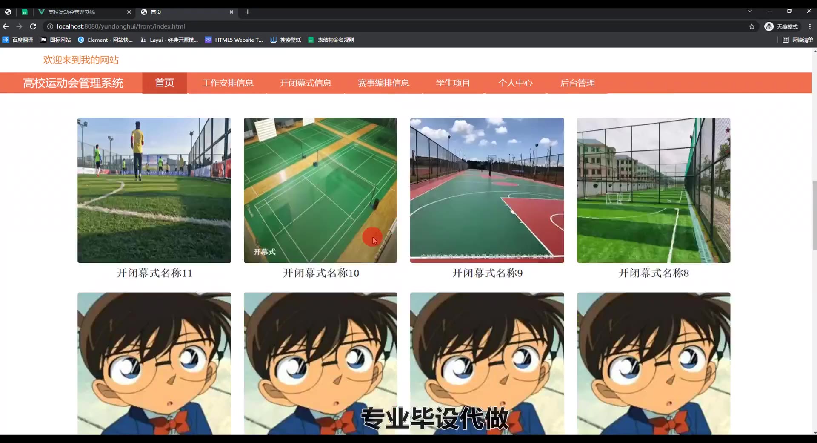Click the 开闭幕式名称11 caption

154,273
